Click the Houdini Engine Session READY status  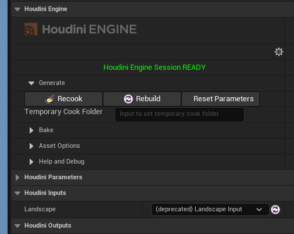155,68
